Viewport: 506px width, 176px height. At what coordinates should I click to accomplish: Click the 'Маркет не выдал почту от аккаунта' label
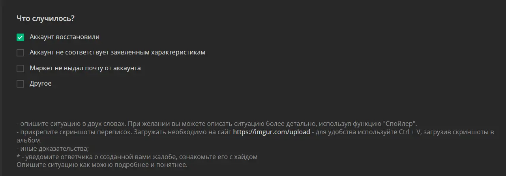85,68
